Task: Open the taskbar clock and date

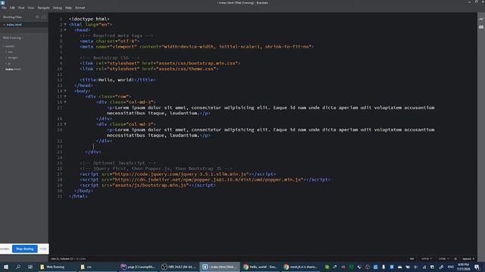Action: coord(463,267)
